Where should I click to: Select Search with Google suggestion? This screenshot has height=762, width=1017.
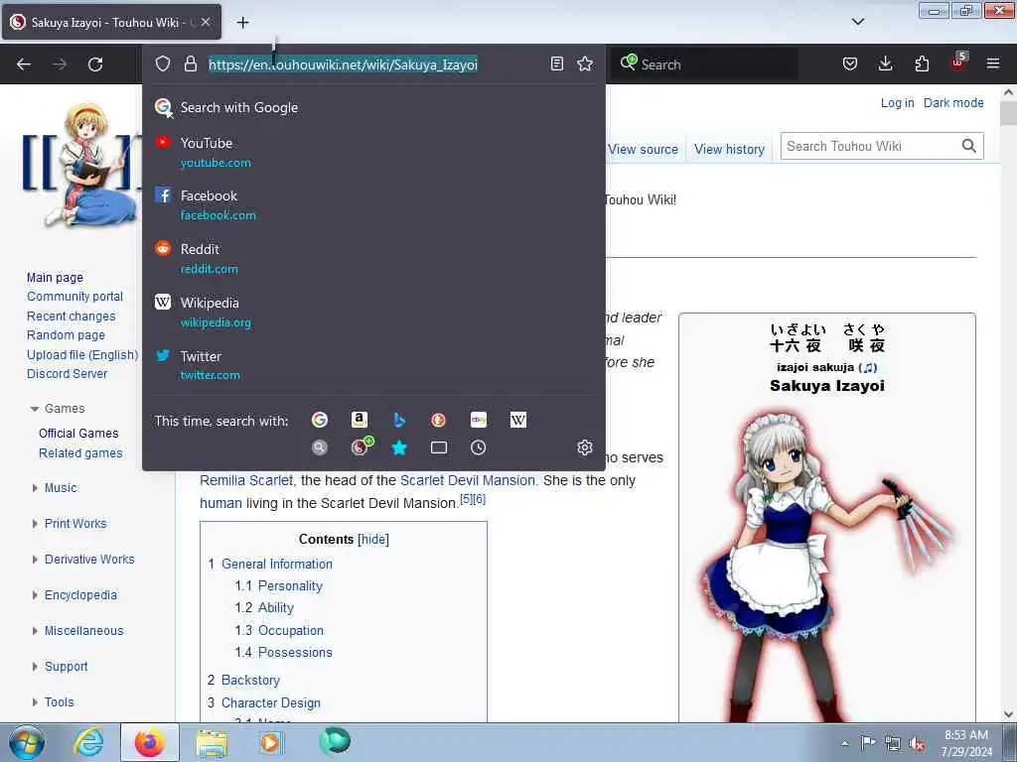click(x=373, y=107)
